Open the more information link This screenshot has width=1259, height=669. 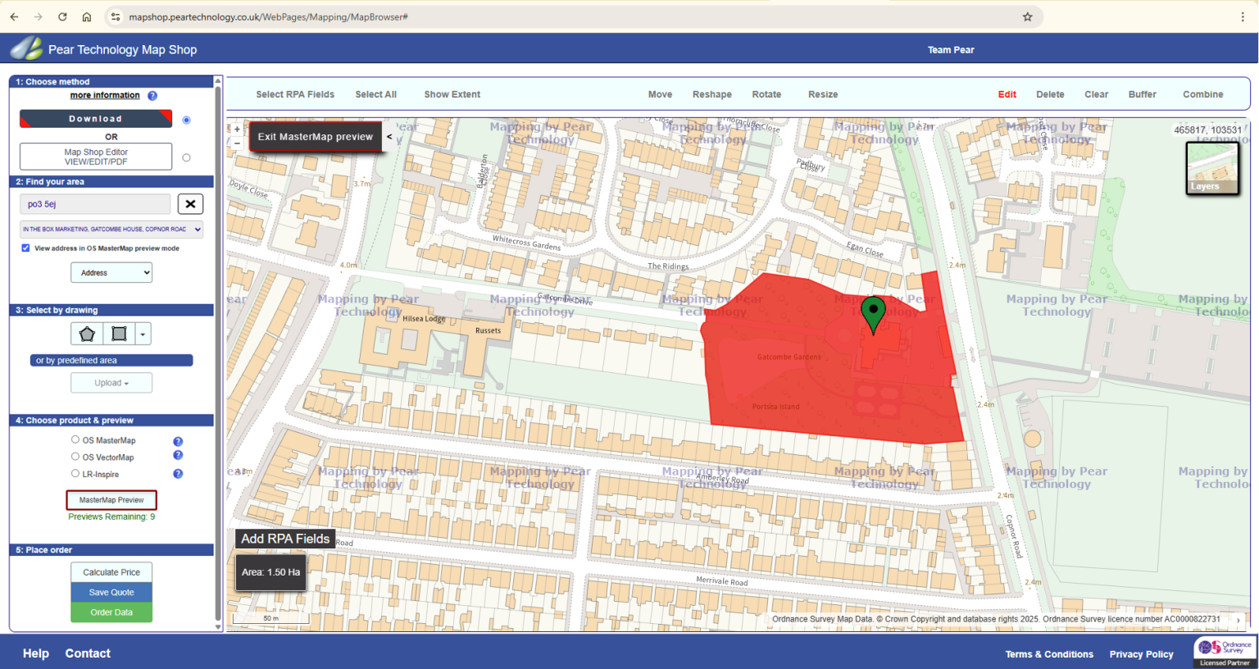pos(105,95)
